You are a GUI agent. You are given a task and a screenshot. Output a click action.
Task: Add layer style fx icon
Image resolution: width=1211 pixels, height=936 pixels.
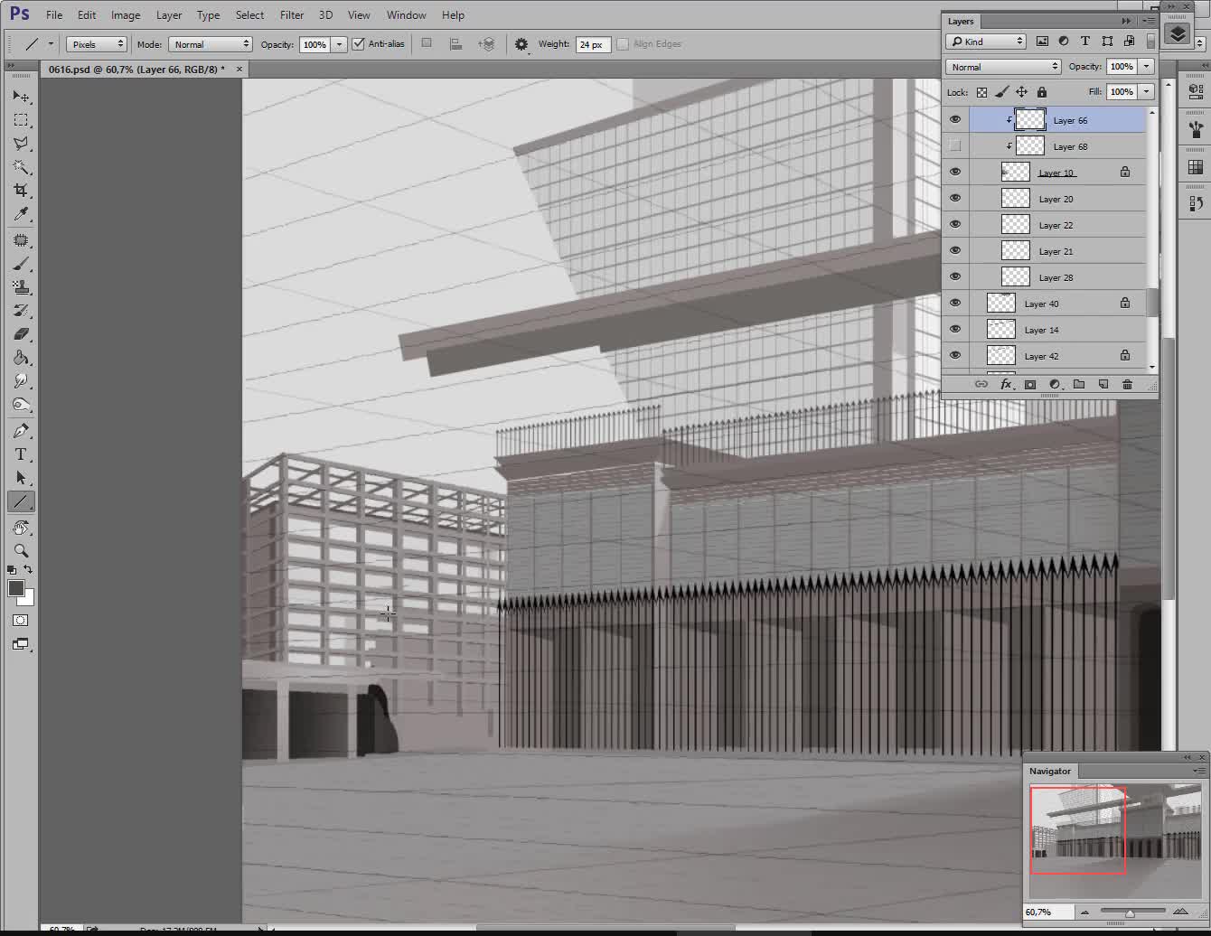point(1005,384)
